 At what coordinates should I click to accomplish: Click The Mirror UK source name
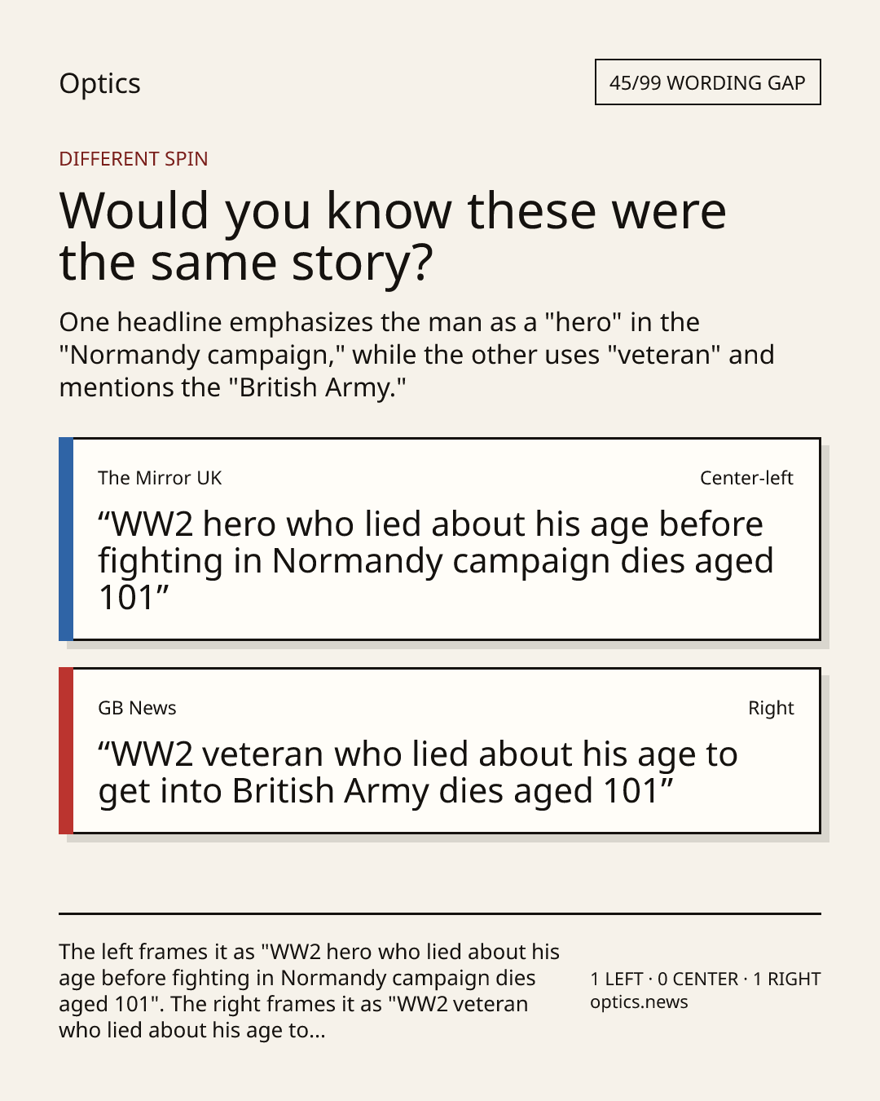coord(160,478)
